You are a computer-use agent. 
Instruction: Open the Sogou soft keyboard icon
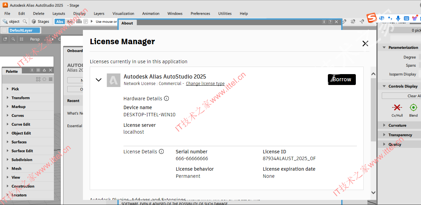tap(406, 18)
